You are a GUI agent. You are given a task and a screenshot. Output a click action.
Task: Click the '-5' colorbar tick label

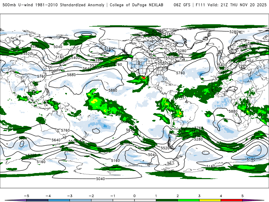coord(27,196)
